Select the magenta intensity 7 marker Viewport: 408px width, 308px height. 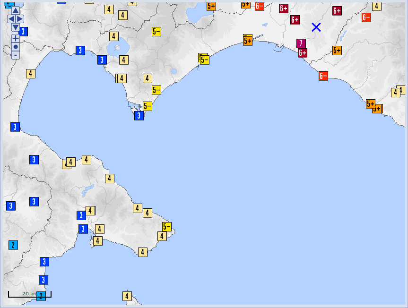[301, 43]
